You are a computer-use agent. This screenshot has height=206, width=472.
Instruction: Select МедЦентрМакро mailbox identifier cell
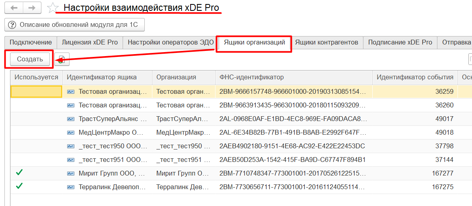point(107,133)
